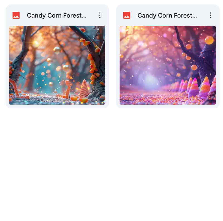Show more actions for the first Candy Corn Forest file
The width and height of the screenshot is (223, 221).
tap(100, 15)
